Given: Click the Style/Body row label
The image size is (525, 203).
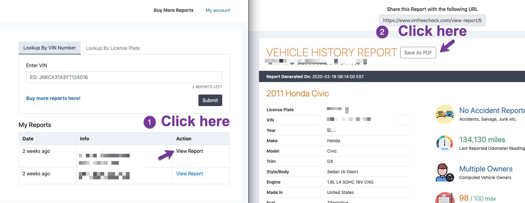Looking at the screenshot, I should tap(278, 172).
